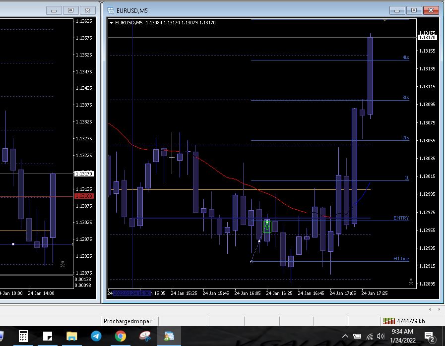Click the 24 Jan 16:25 time axis label
Image resolution: width=445 pixels, height=346 pixels.
pyautogui.click(x=279, y=293)
